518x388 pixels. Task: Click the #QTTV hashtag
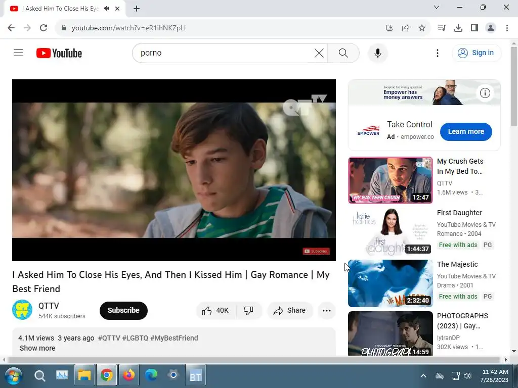point(109,338)
